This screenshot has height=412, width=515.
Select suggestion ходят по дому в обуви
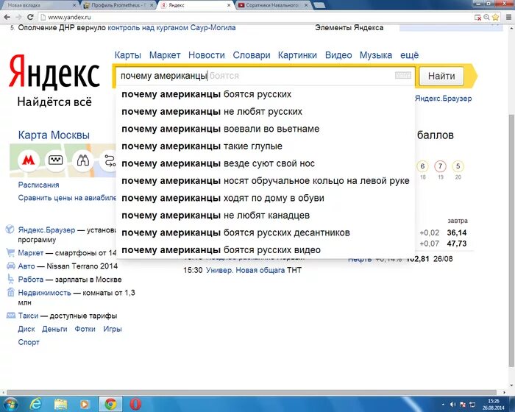(x=266, y=198)
